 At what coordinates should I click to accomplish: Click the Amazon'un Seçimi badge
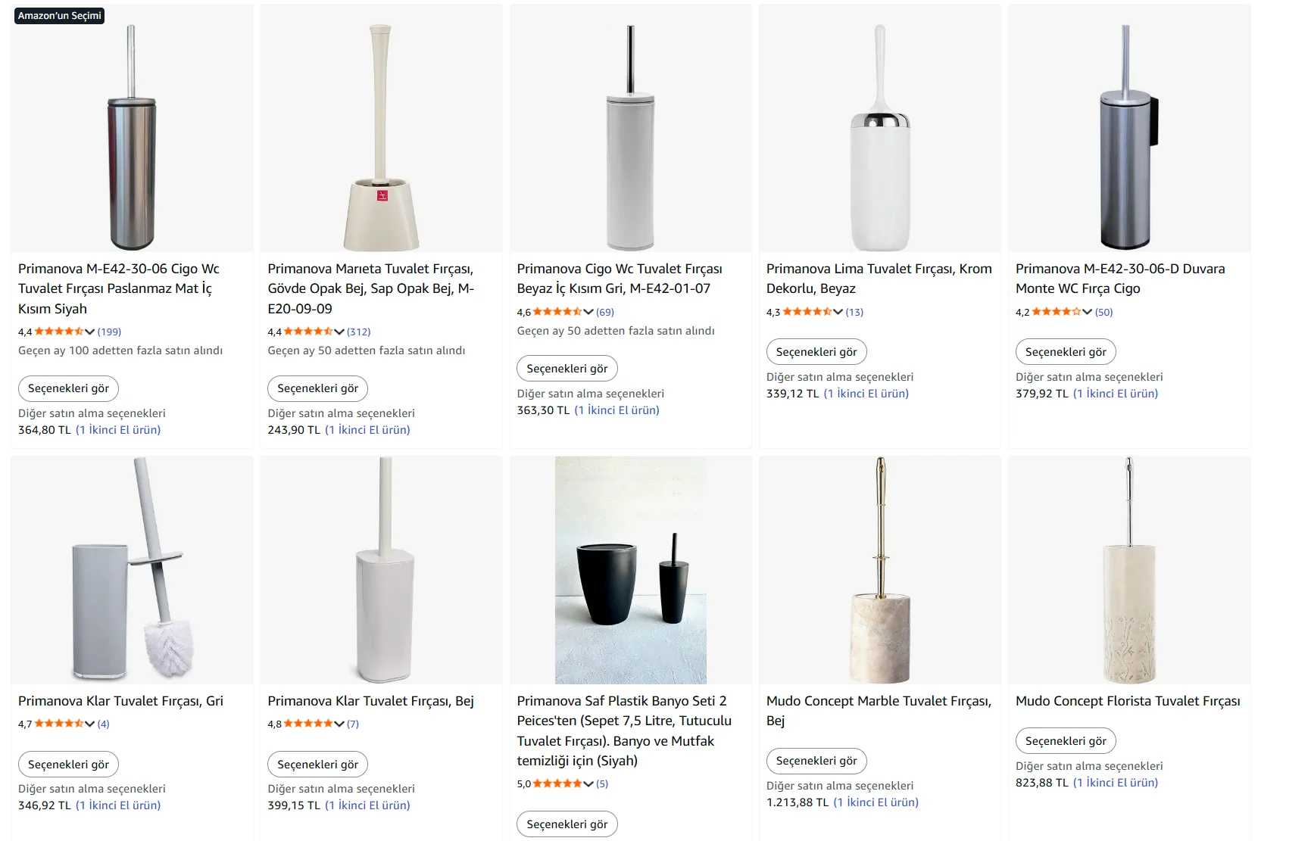(x=60, y=16)
